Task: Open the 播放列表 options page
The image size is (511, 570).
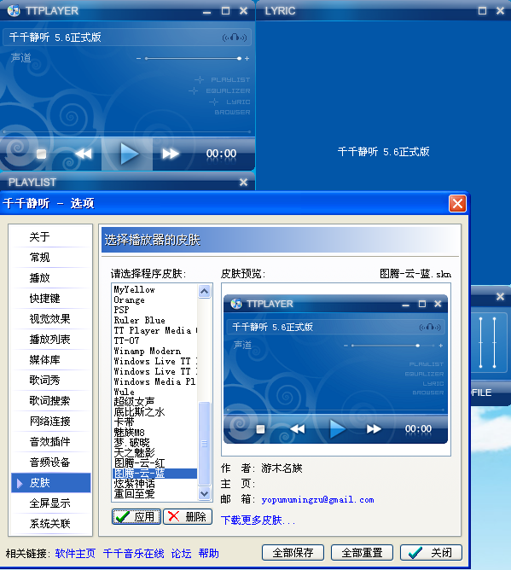Action: tap(51, 340)
